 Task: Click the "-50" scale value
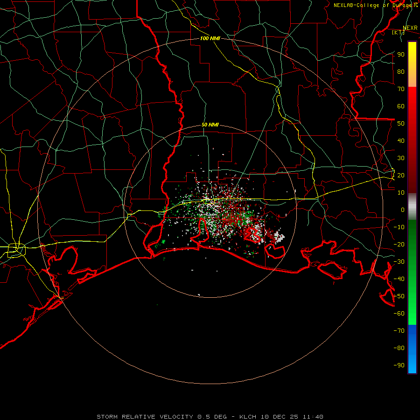399,296
